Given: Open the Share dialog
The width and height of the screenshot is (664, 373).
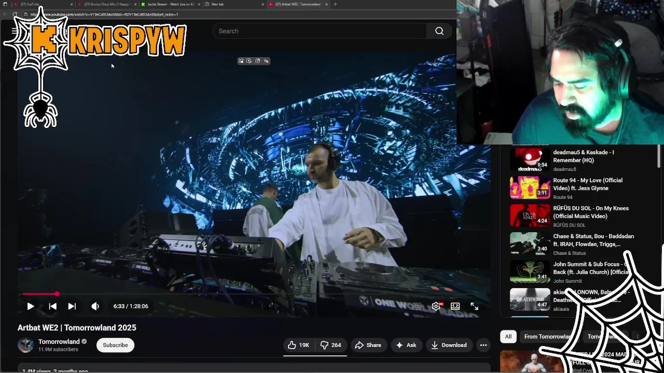Looking at the screenshot, I should 368,345.
